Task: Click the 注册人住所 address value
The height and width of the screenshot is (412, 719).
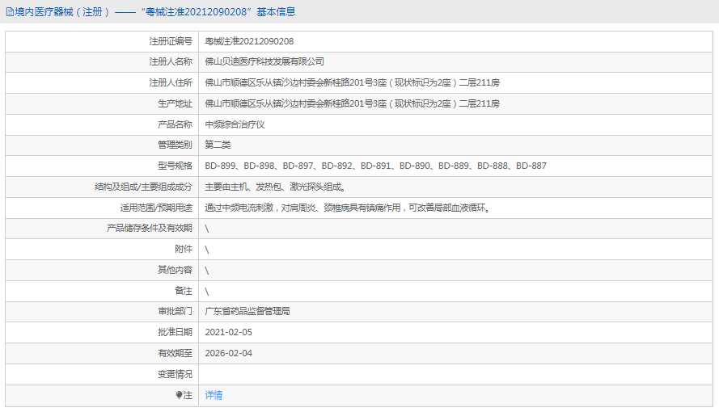Action: (x=352, y=82)
